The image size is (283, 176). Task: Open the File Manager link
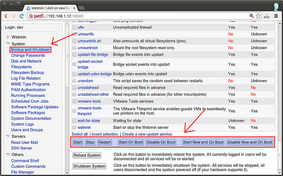[x=23, y=172]
